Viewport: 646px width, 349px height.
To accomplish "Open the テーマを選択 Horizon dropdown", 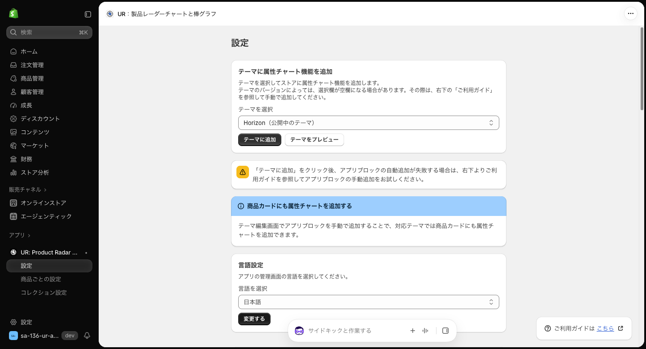I will (369, 123).
